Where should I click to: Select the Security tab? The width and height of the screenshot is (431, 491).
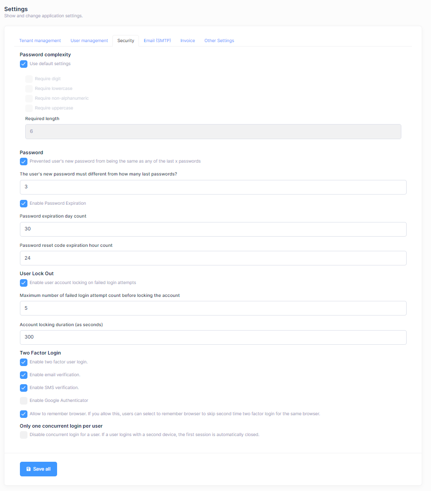tap(126, 41)
